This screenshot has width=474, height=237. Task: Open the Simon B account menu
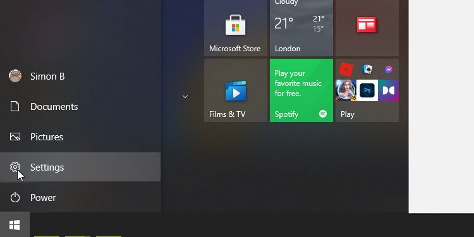pyautogui.click(x=80, y=76)
